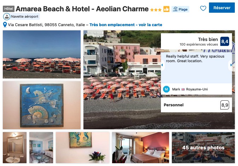The image size is (238, 166).
Task: Click the Hôtel property type tag
Action: pyautogui.click(x=8, y=9)
